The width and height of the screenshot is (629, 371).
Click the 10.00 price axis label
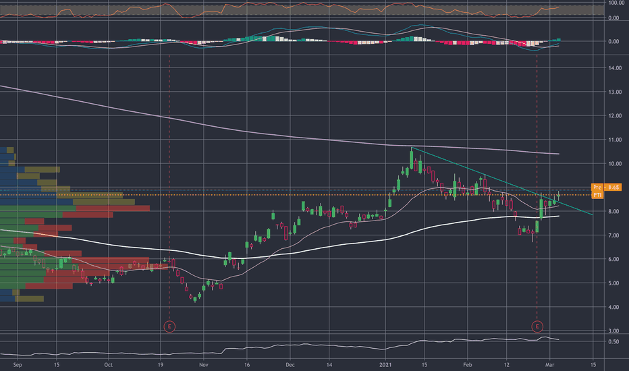point(615,164)
